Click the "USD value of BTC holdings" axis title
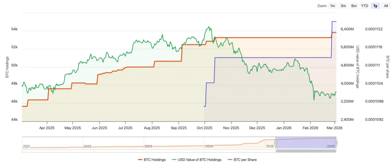This screenshot has height=165, width=391. [358, 67]
